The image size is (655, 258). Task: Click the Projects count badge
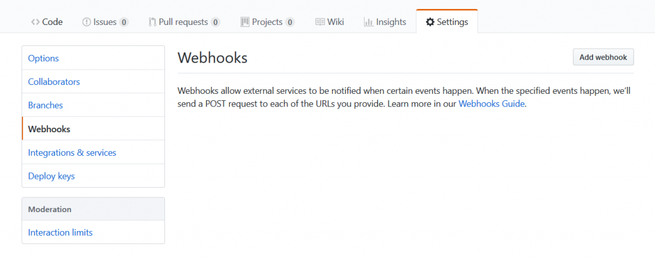click(290, 22)
